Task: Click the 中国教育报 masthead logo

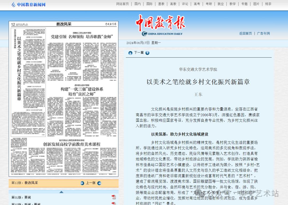Action: pos(161,25)
